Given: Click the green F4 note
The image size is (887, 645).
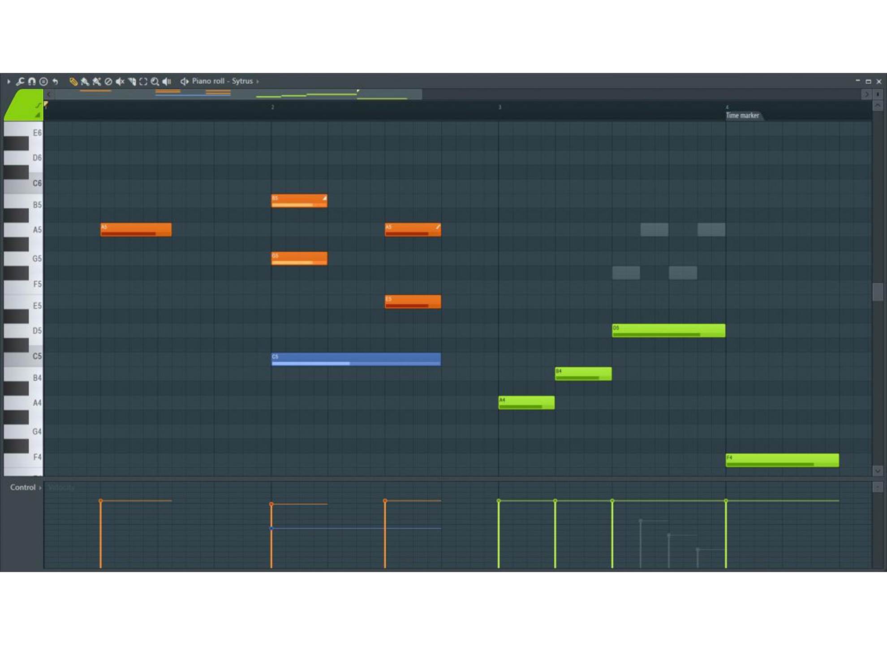Looking at the screenshot, I should pos(782,460).
